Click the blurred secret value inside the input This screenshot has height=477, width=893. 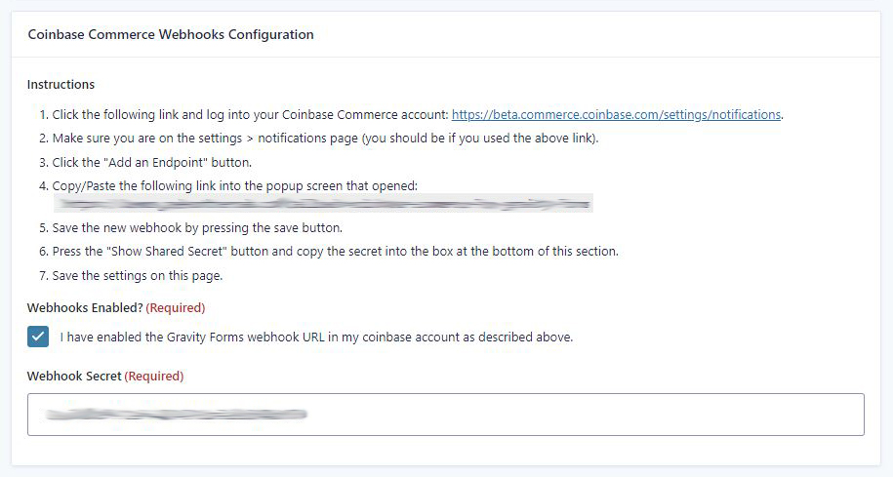[x=176, y=415]
